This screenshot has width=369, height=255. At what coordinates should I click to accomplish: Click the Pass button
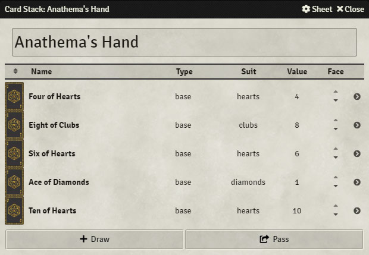click(274, 239)
